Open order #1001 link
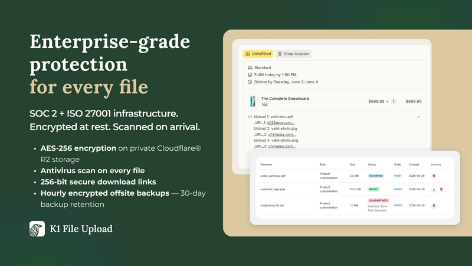The image size is (472, 266). point(398,176)
